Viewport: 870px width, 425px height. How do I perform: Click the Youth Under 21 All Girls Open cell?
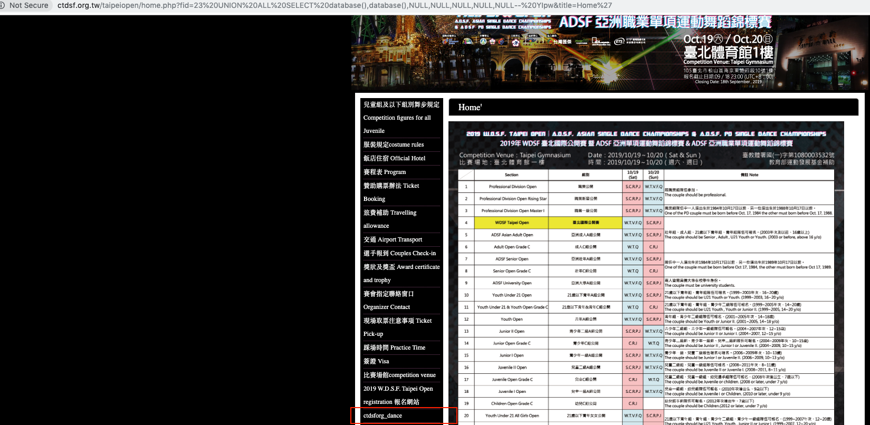[x=512, y=416]
